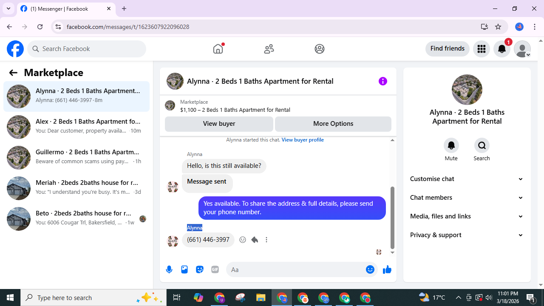Click the Windows taskbar search box
Image resolution: width=544 pixels, height=306 pixels.
pyautogui.click(x=93, y=297)
